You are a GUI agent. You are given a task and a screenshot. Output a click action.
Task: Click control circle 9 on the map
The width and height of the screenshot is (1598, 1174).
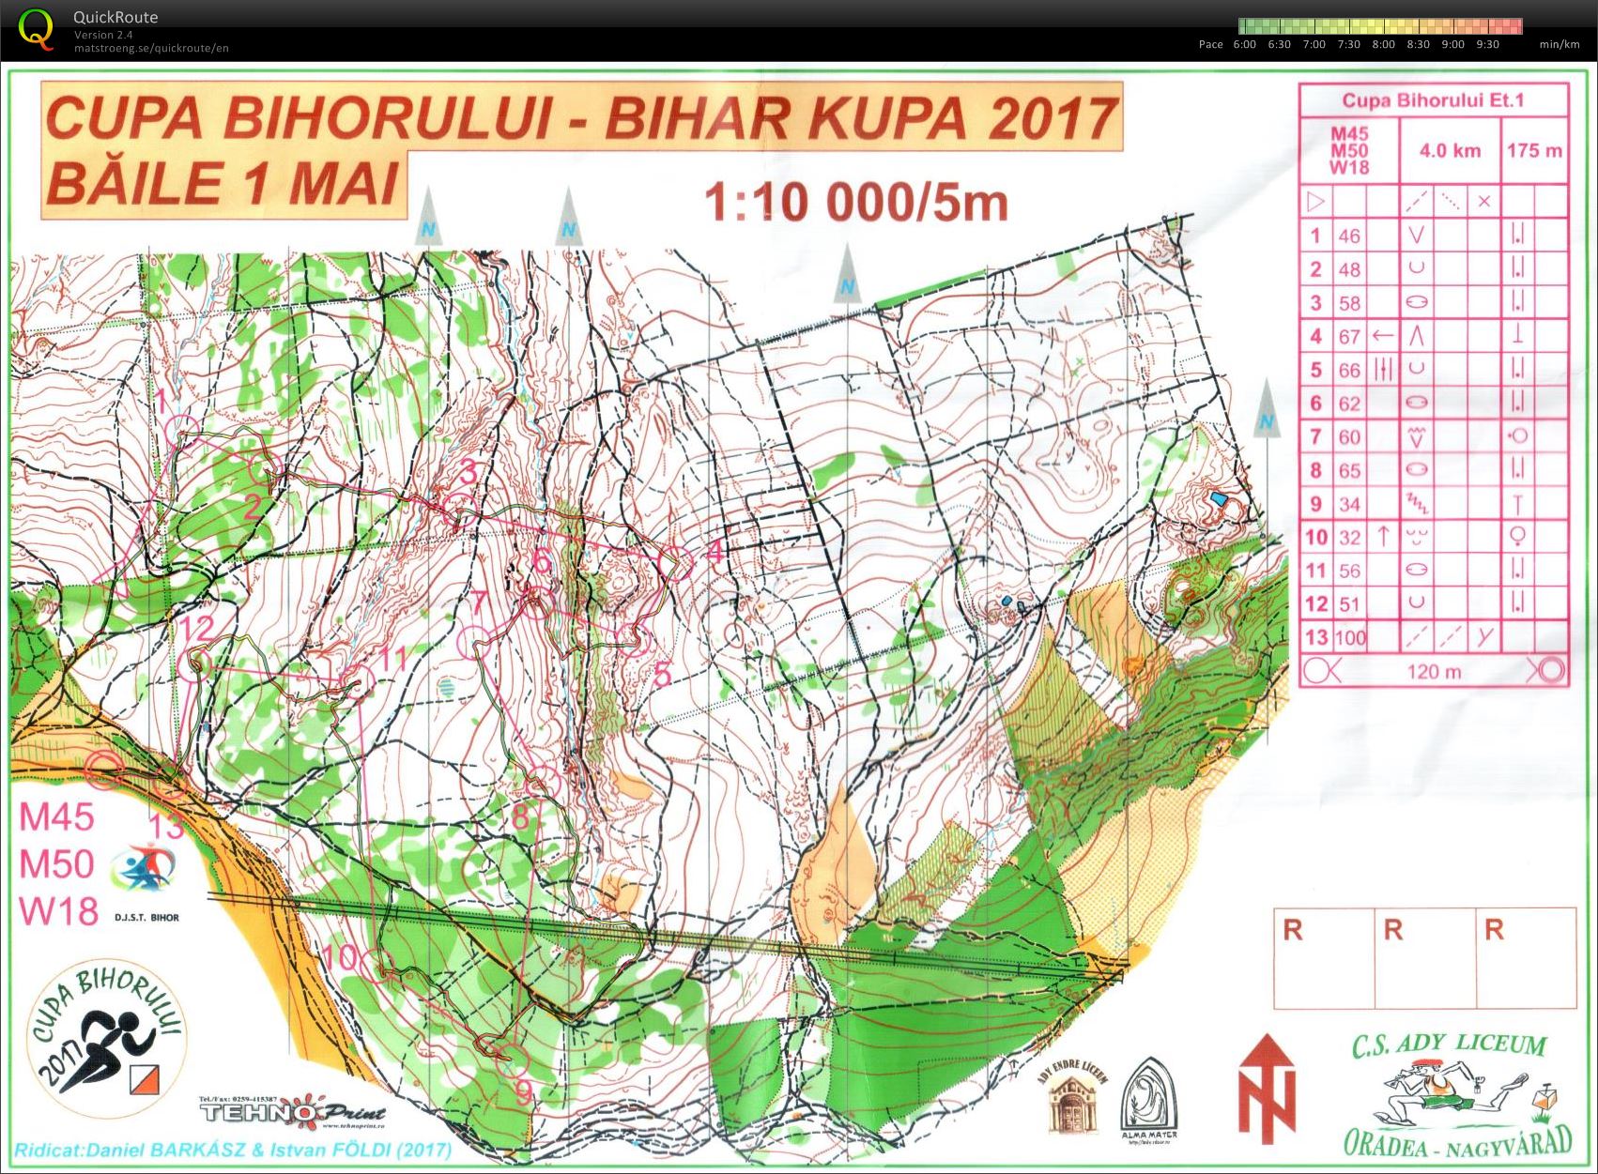click(x=513, y=1059)
